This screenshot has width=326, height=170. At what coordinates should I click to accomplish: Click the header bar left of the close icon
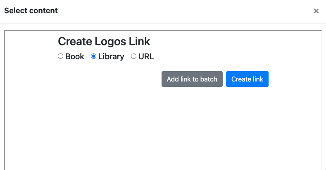185,11
